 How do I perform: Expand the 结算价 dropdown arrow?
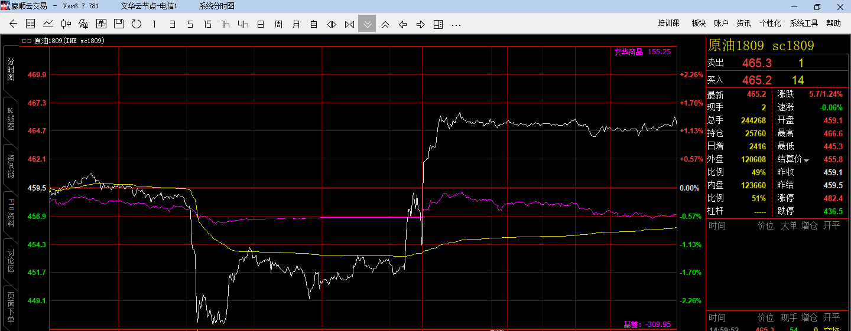806,160
